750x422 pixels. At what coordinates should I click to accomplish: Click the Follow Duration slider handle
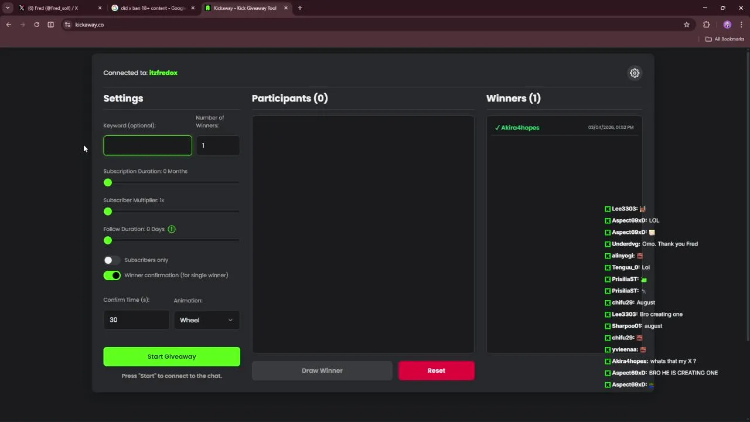tap(108, 240)
